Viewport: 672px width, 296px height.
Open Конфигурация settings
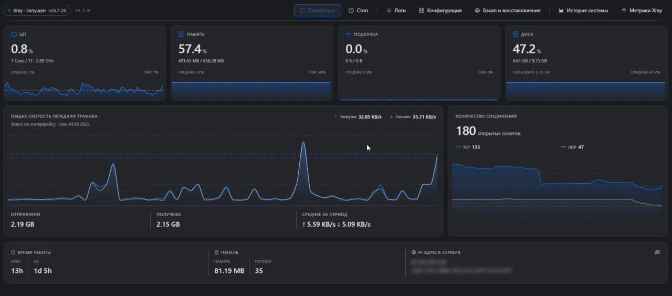click(440, 10)
